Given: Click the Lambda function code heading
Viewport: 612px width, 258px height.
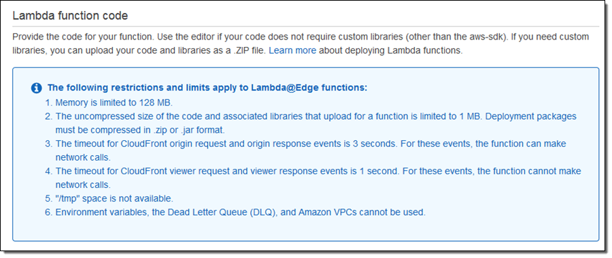Looking at the screenshot, I should (70, 16).
